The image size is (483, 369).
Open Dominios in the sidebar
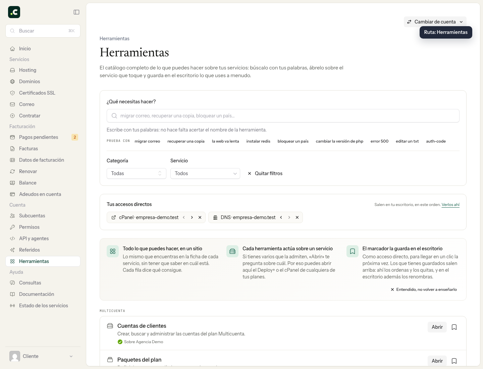(x=43, y=82)
